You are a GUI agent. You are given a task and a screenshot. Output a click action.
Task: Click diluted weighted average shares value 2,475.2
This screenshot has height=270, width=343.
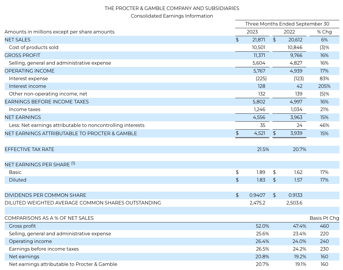click(x=257, y=203)
